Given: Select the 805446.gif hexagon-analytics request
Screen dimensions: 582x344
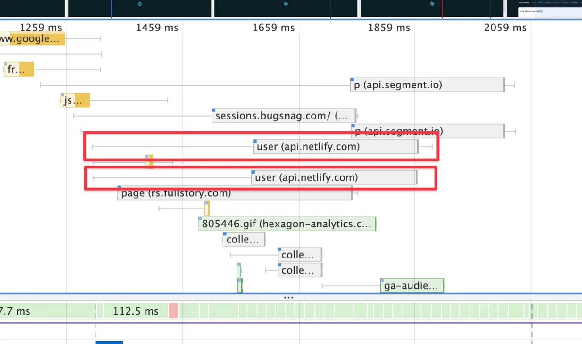Looking at the screenshot, I should click(x=287, y=224).
